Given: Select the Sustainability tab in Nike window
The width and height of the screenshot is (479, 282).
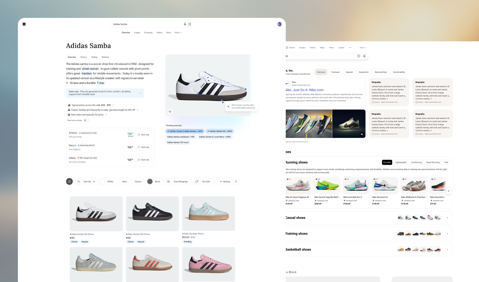Looking at the screenshot, I should [399, 72].
